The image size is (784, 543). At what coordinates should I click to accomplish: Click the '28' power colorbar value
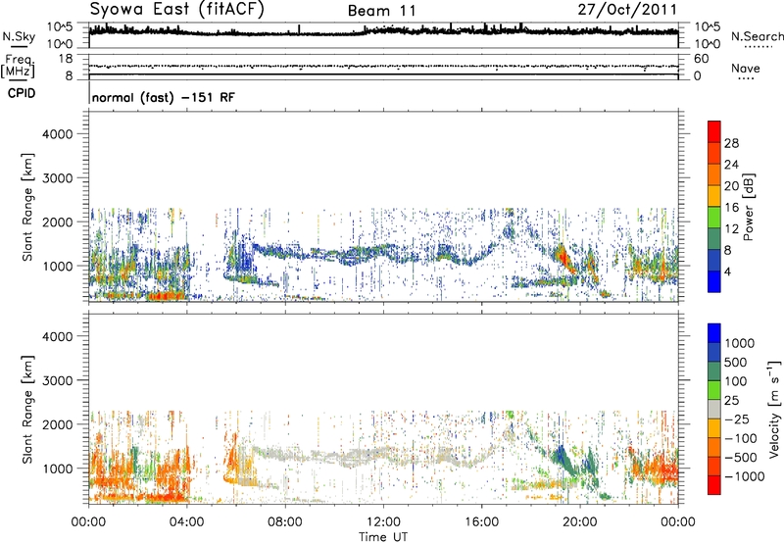coord(731,143)
